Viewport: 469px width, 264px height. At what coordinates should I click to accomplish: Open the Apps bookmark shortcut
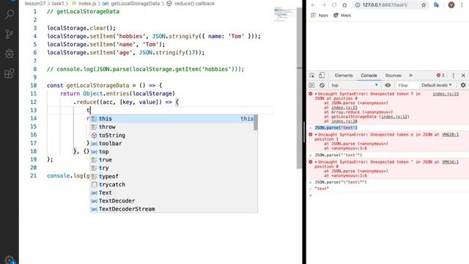tap(320, 15)
